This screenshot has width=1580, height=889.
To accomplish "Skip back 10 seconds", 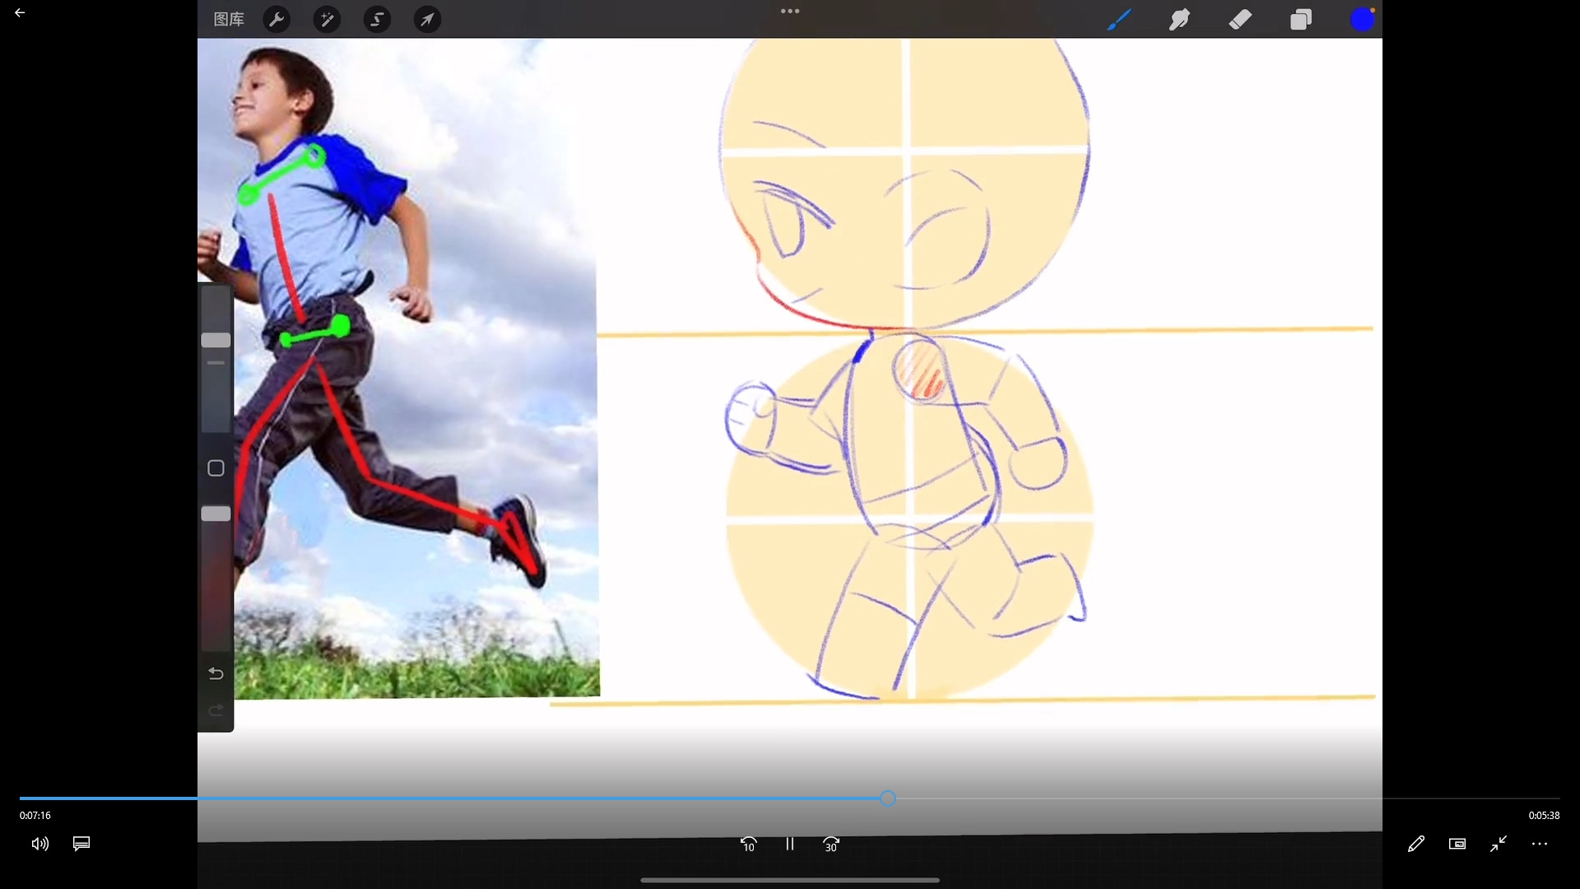I will coord(748,844).
